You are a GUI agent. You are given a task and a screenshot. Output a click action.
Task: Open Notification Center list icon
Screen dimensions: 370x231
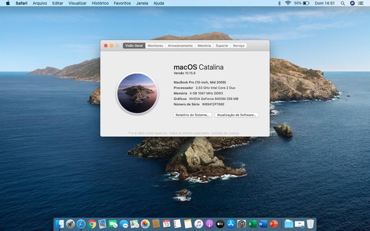361,3
